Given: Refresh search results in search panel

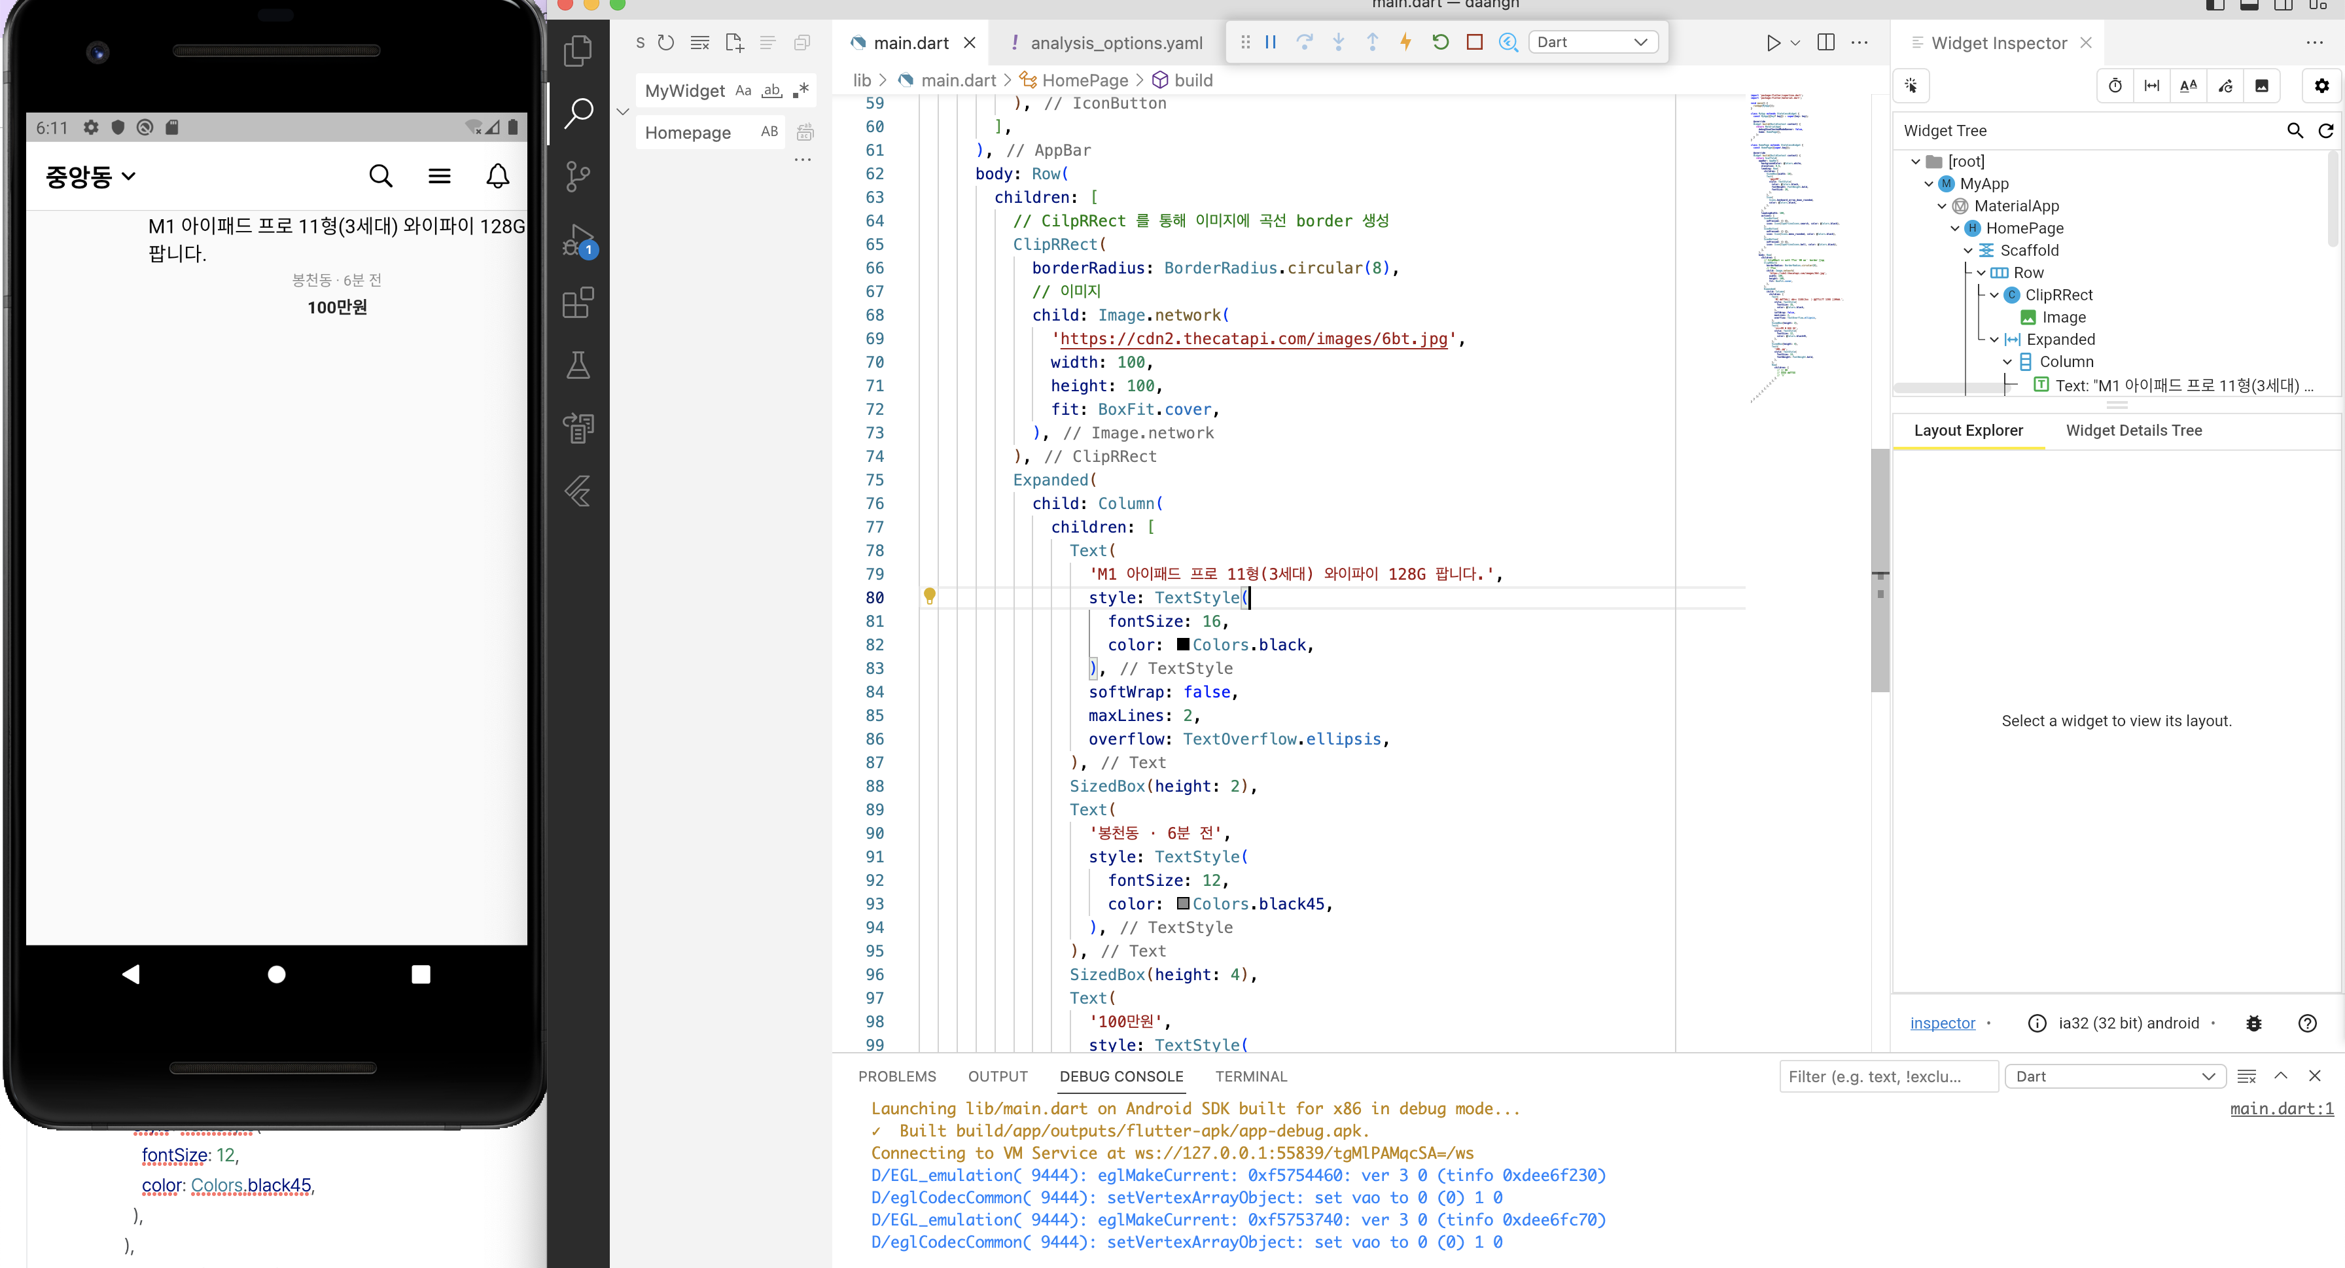Looking at the screenshot, I should [666, 42].
